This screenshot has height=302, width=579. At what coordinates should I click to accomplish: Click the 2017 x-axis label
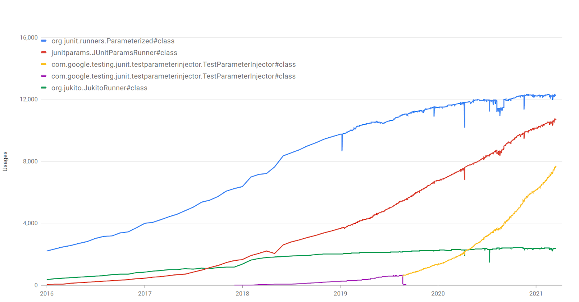click(145, 293)
